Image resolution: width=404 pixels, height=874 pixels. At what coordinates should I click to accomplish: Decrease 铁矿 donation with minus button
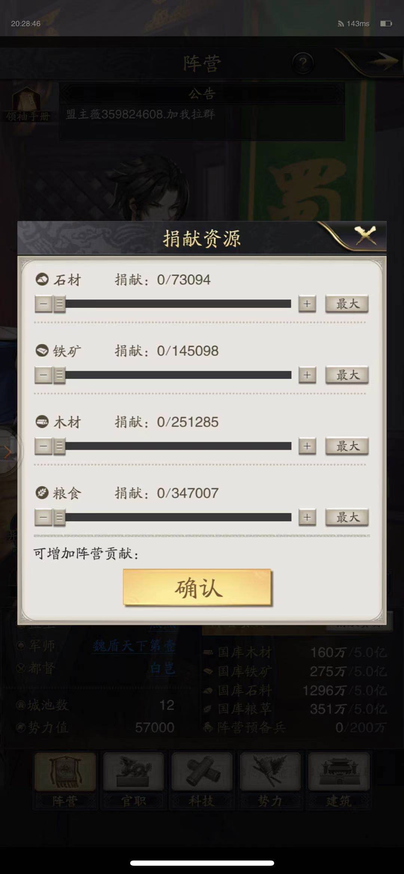coord(43,375)
